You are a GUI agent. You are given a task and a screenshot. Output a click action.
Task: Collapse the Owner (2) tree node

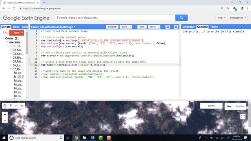[4, 38]
